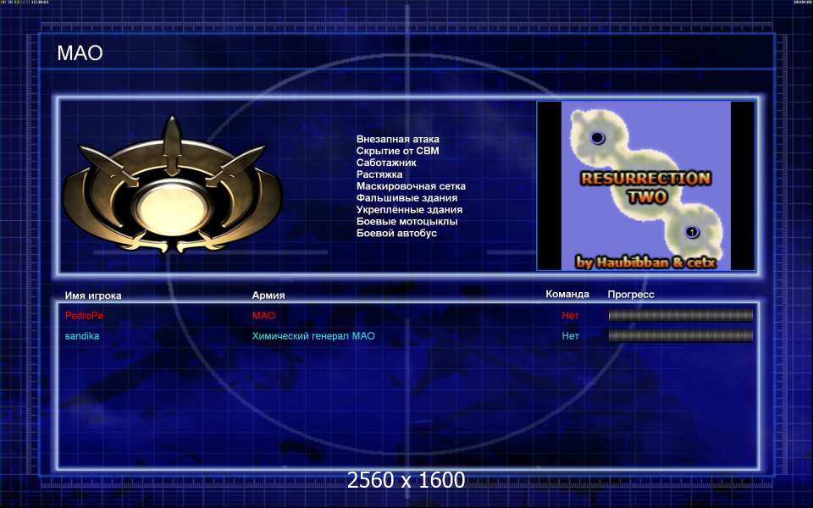Click ability Боевые мотоциклы
This screenshot has height=508, width=813.
click(407, 221)
